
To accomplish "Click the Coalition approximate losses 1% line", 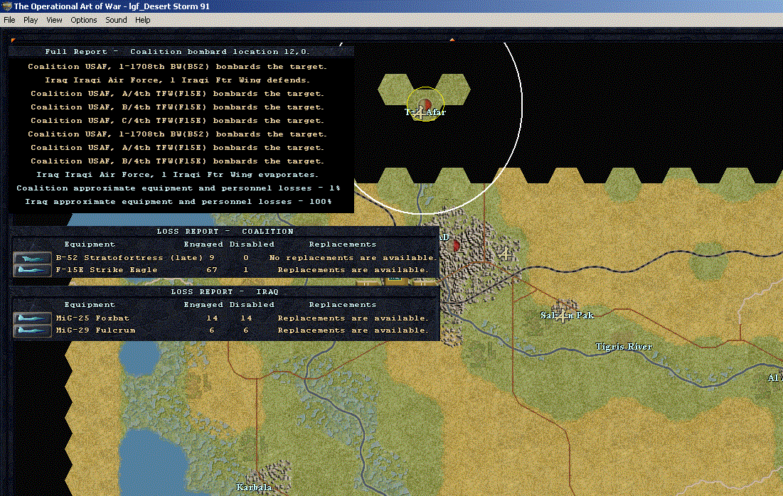I will tap(179, 188).
